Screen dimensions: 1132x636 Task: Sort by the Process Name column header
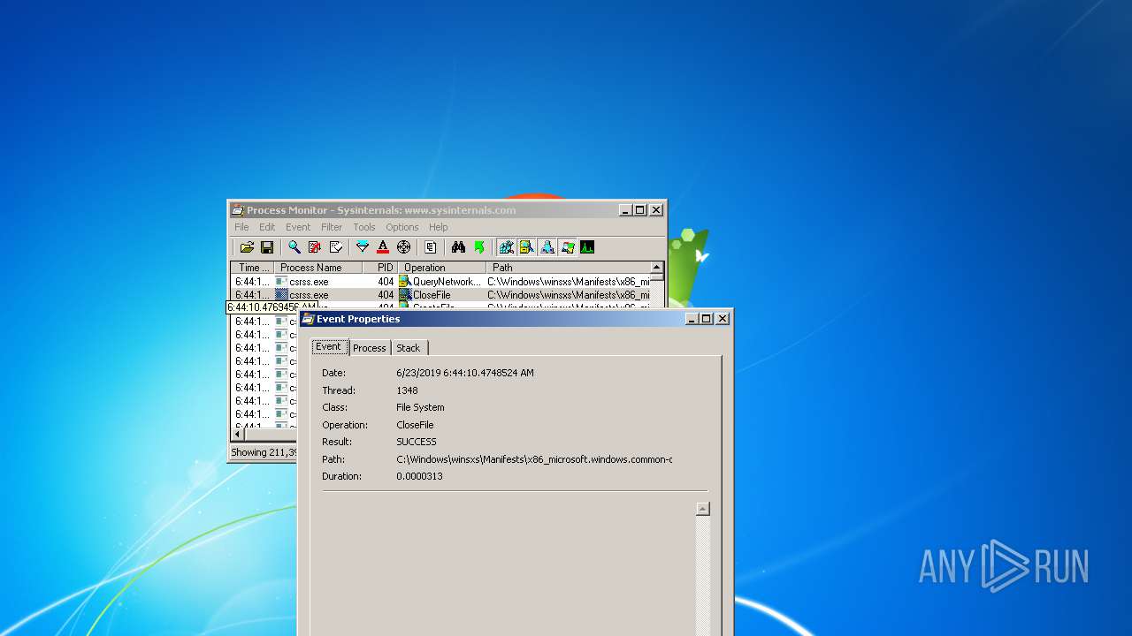(317, 268)
